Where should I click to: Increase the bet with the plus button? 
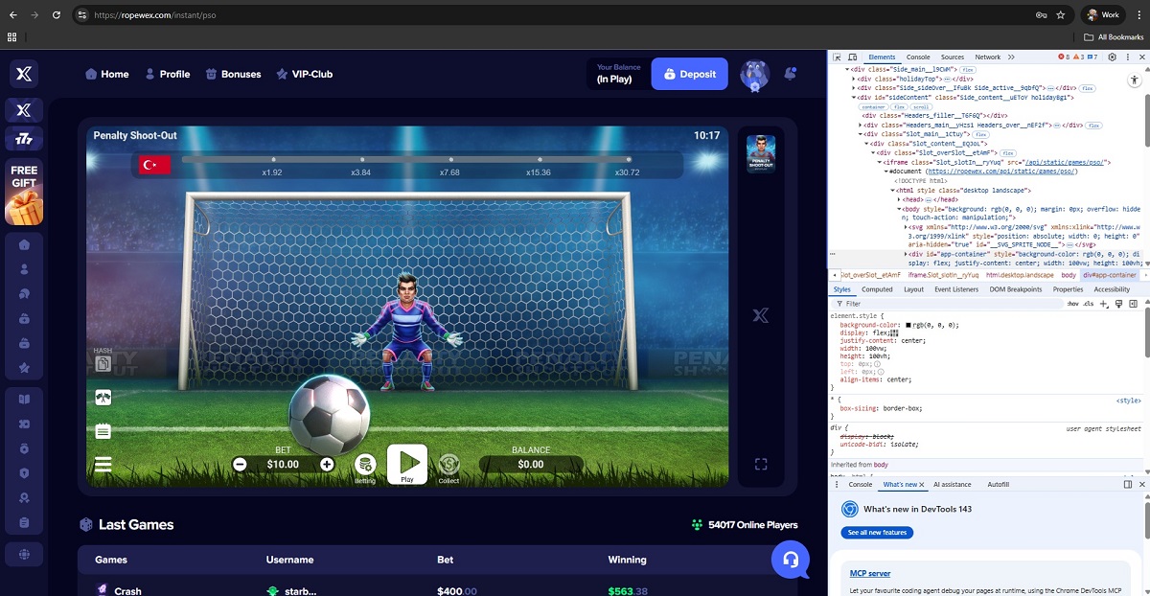click(x=327, y=464)
